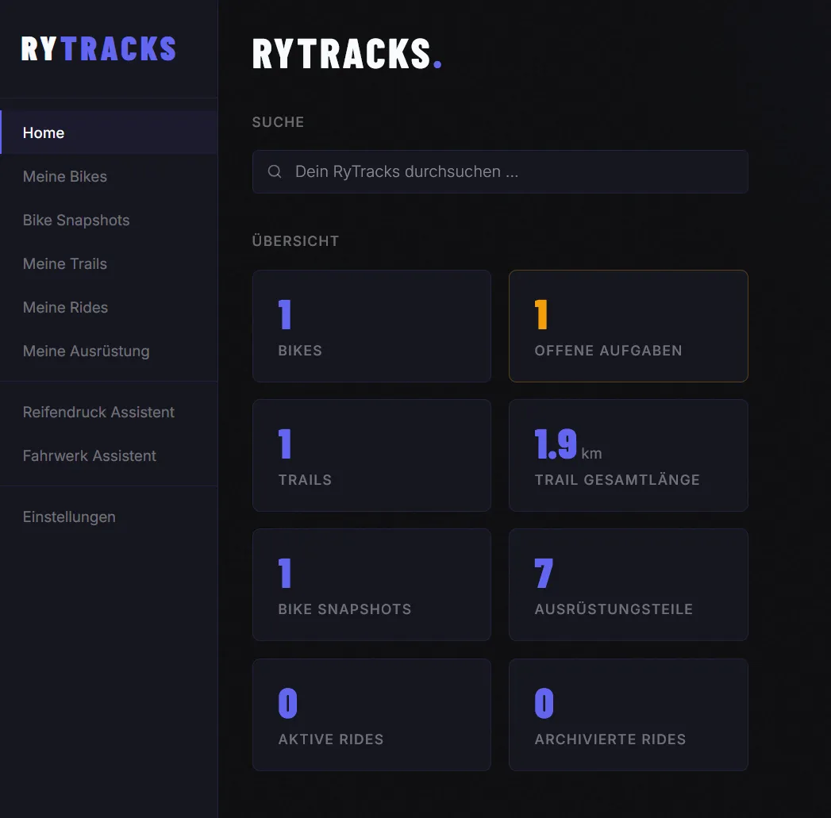Open the Reifendruck Assistent
The width and height of the screenshot is (831, 818).
(x=98, y=412)
